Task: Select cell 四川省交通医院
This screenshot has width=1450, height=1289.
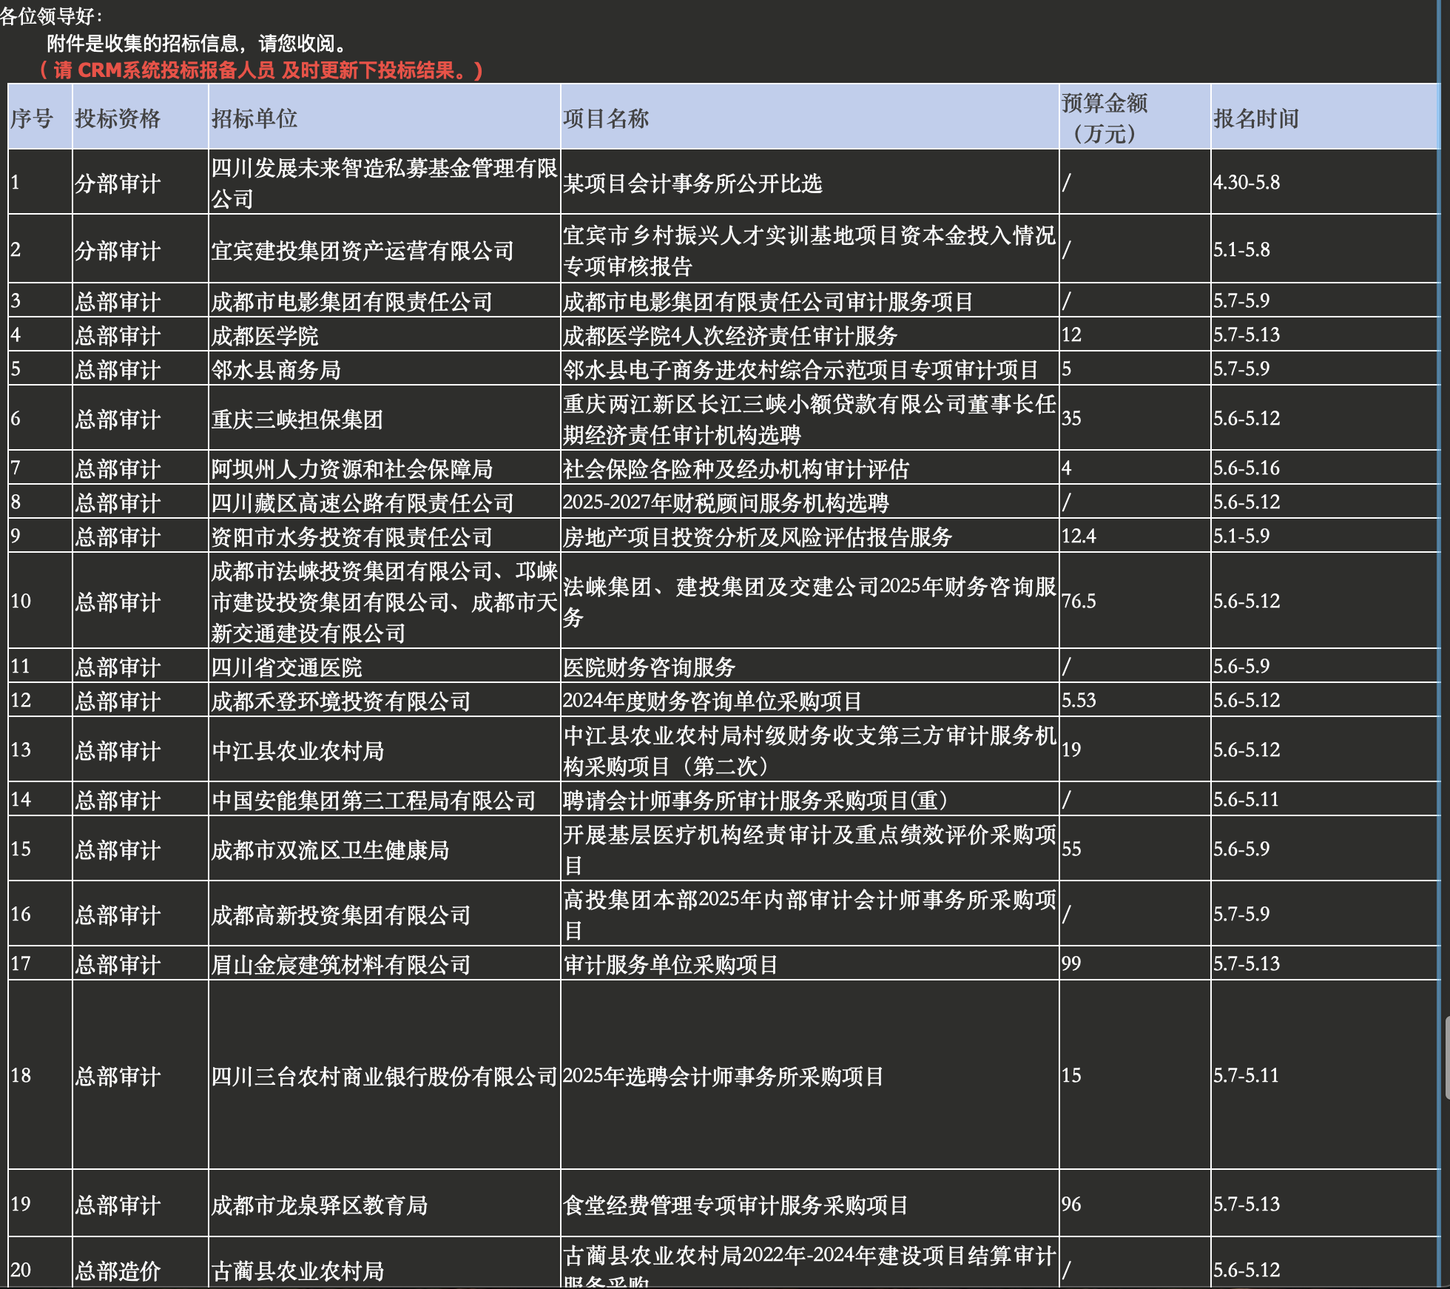Action: click(385, 666)
